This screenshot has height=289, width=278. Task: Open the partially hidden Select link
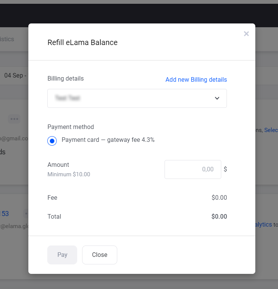tap(271, 130)
